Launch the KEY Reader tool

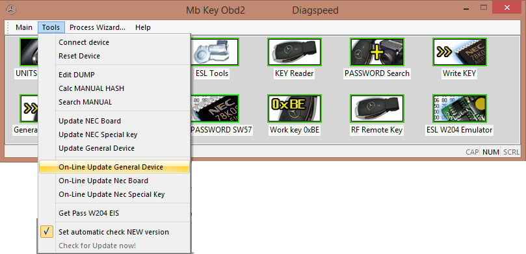294,52
